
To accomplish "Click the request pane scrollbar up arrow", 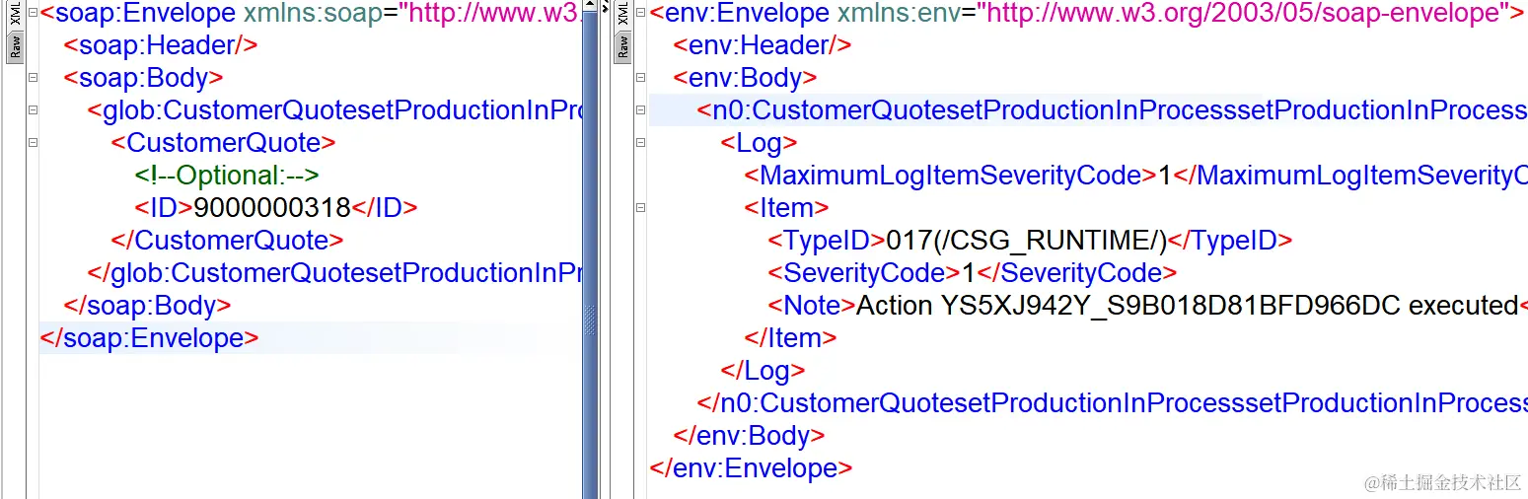I will 590,6.
